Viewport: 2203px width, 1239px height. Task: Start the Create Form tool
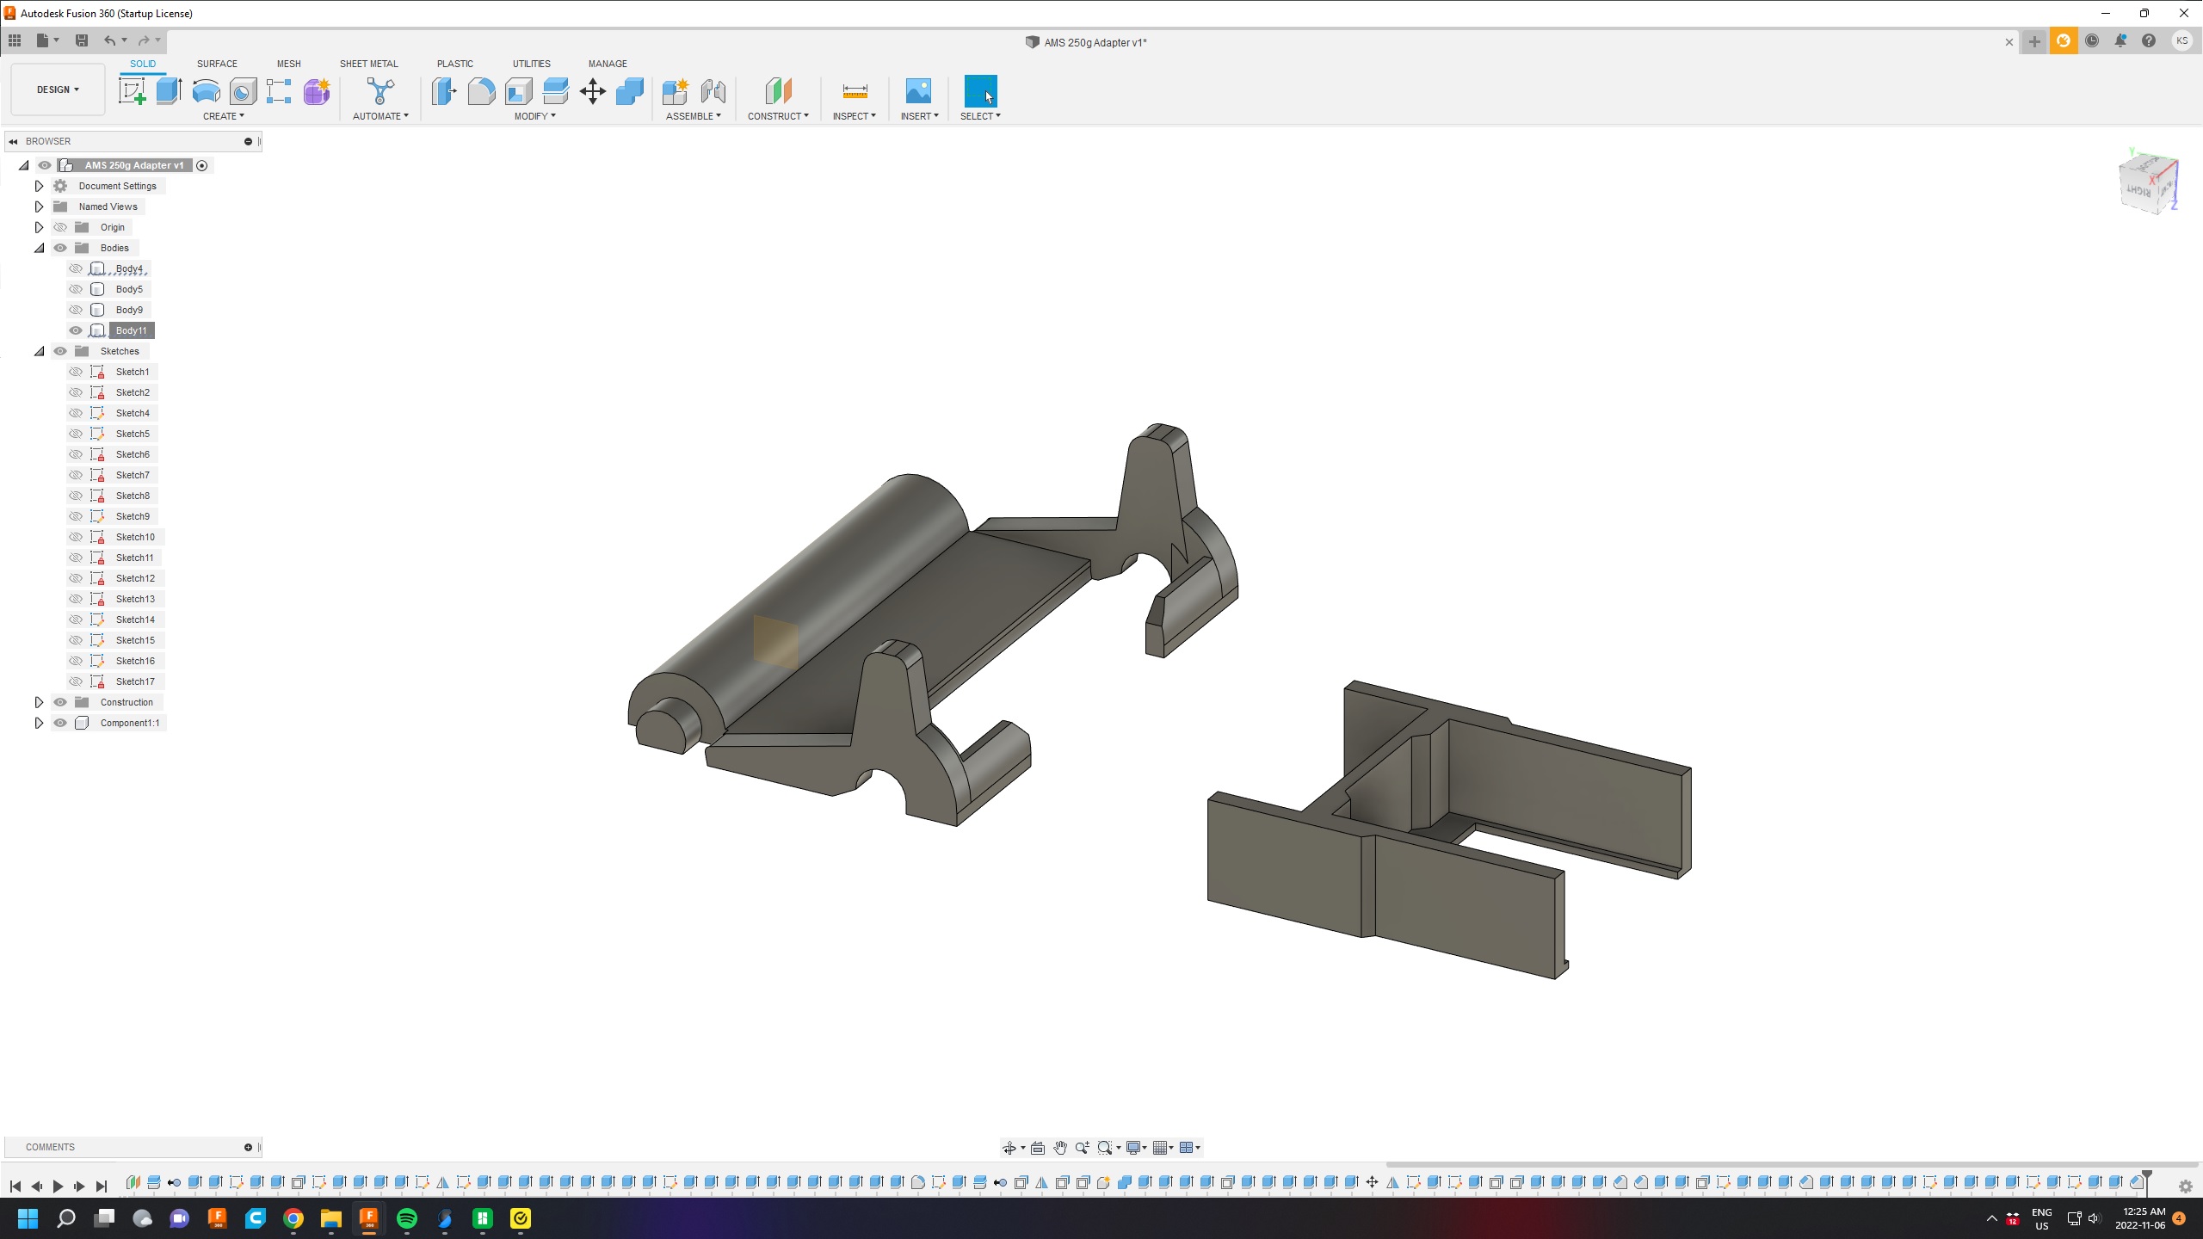(x=316, y=91)
